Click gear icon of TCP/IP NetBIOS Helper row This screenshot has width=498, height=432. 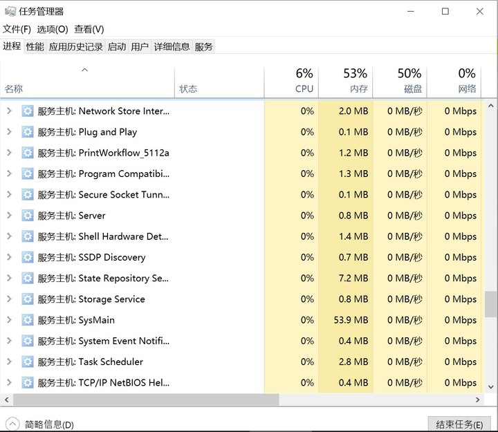pyautogui.click(x=28, y=383)
